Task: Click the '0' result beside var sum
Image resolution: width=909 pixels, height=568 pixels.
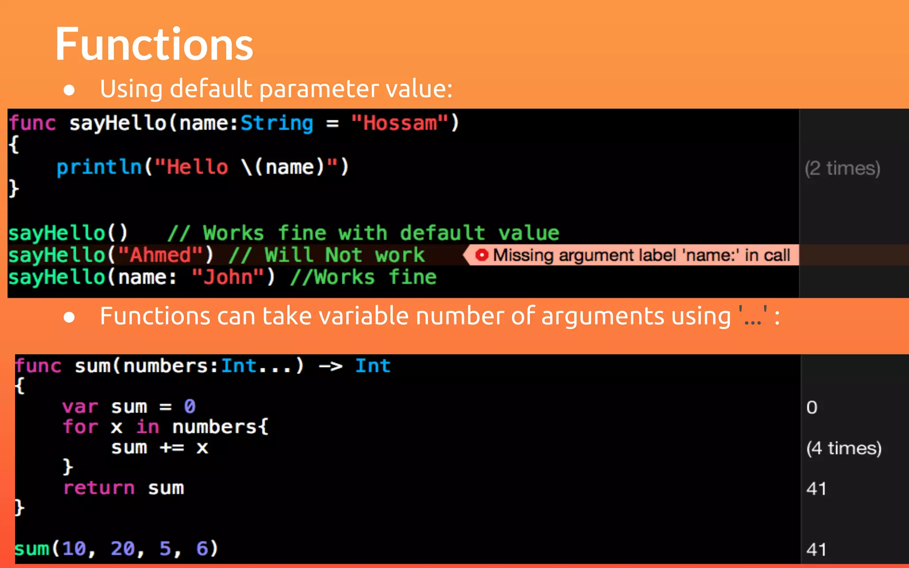Action: point(812,407)
